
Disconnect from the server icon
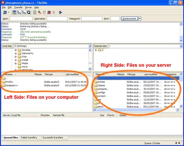(49, 12)
